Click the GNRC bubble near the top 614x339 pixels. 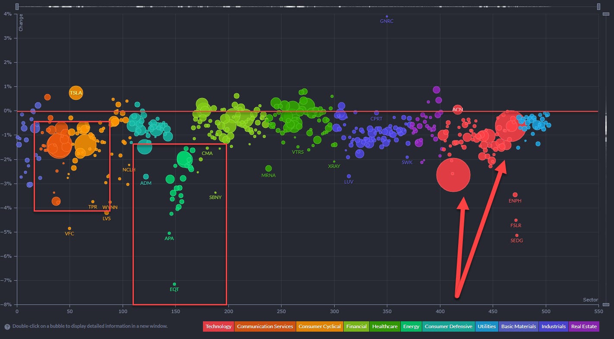click(x=387, y=16)
